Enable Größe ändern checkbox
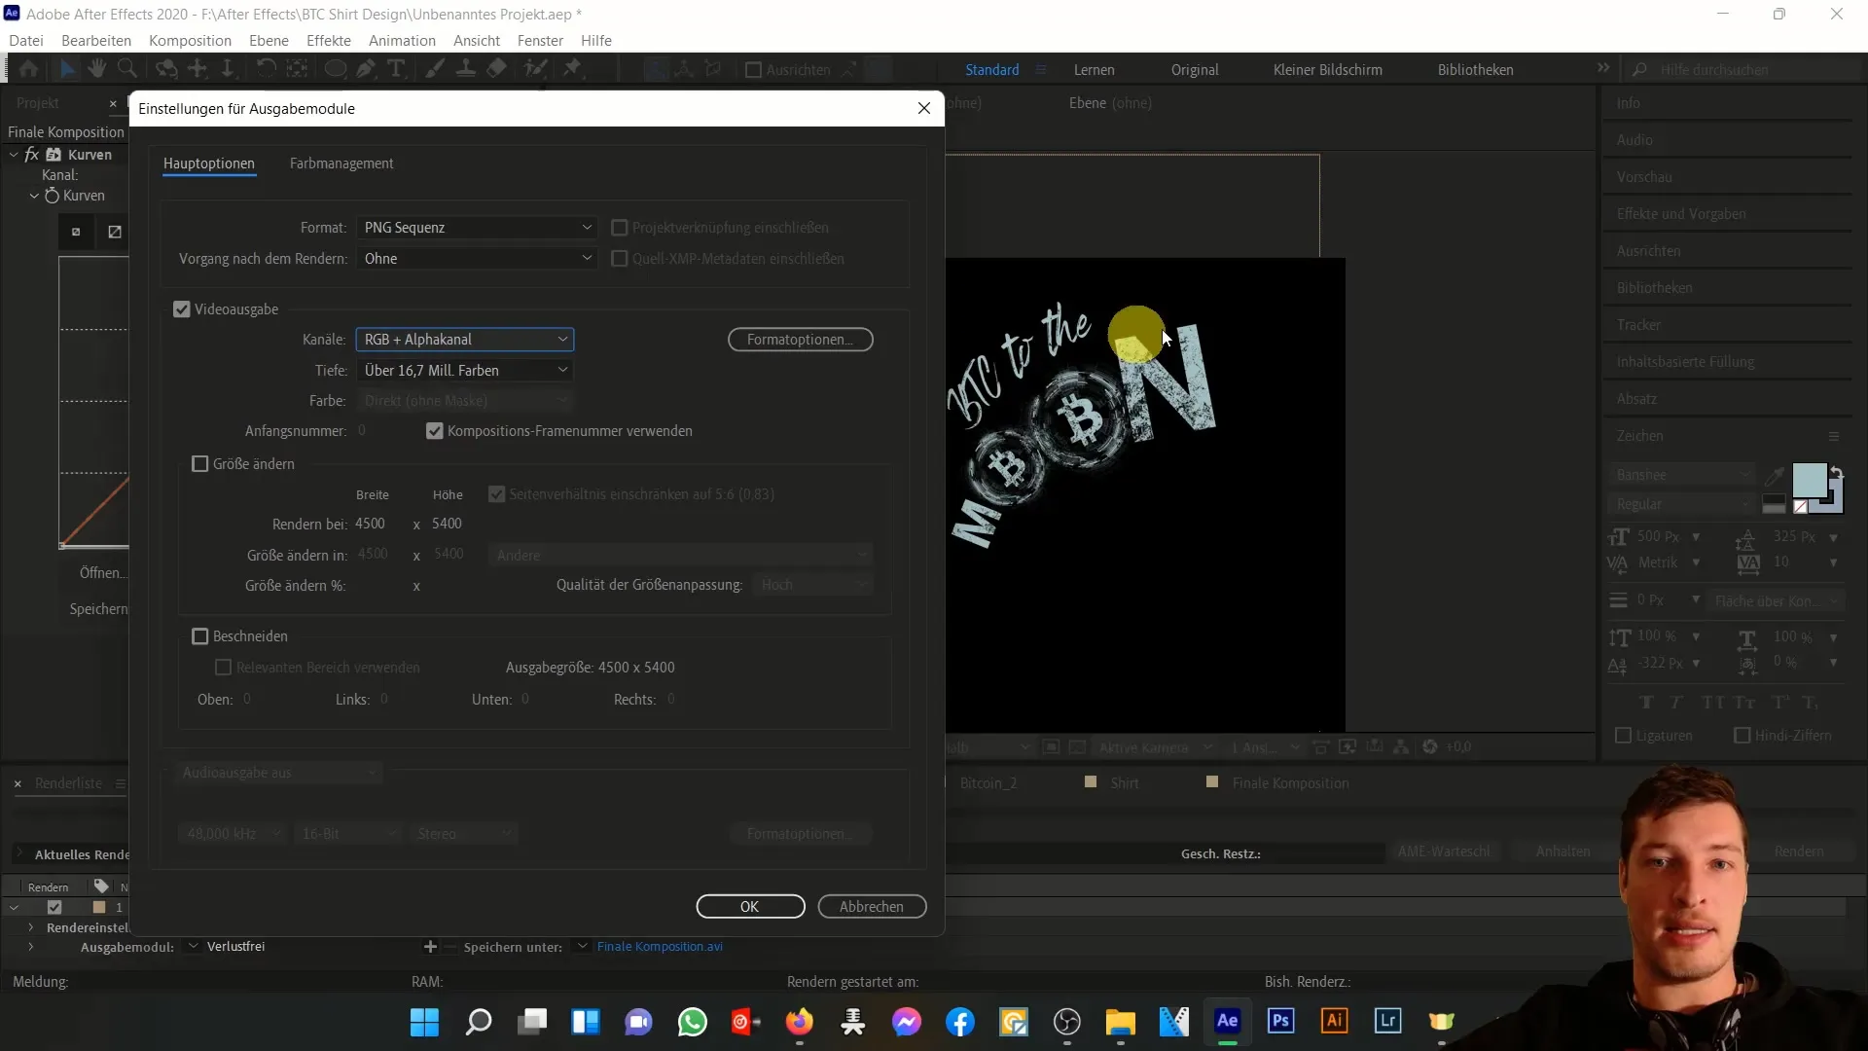Screen dimensions: 1868x1051 [x=200, y=463]
